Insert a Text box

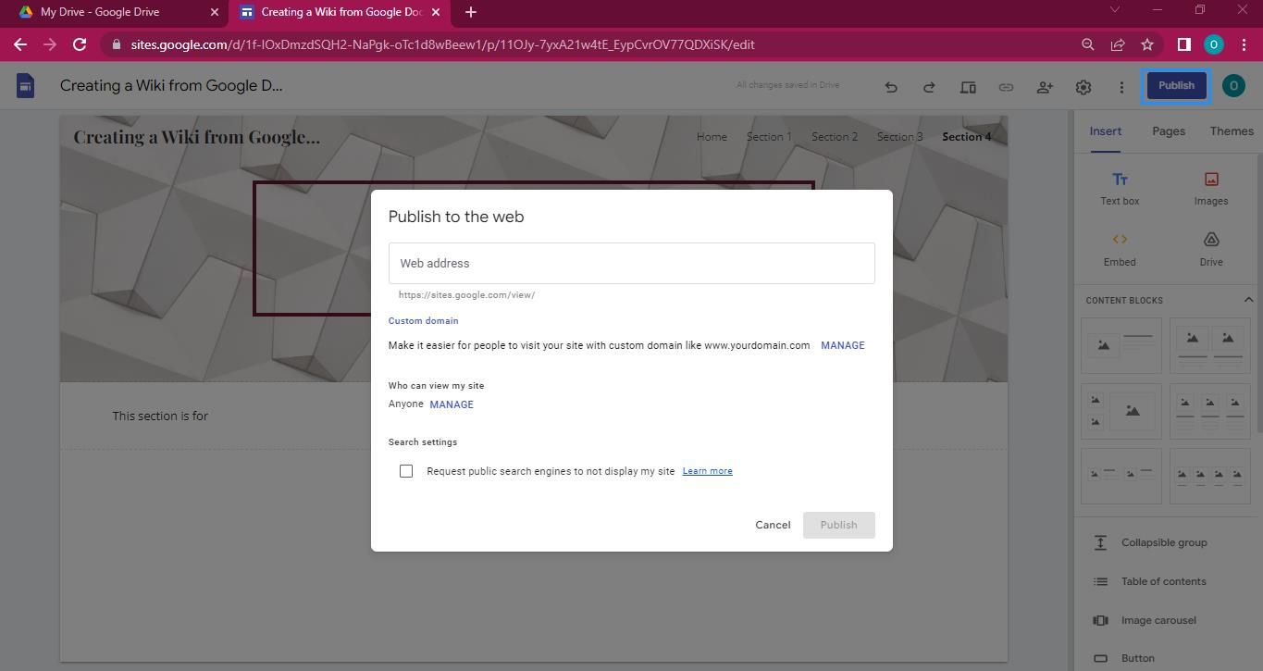tap(1120, 188)
